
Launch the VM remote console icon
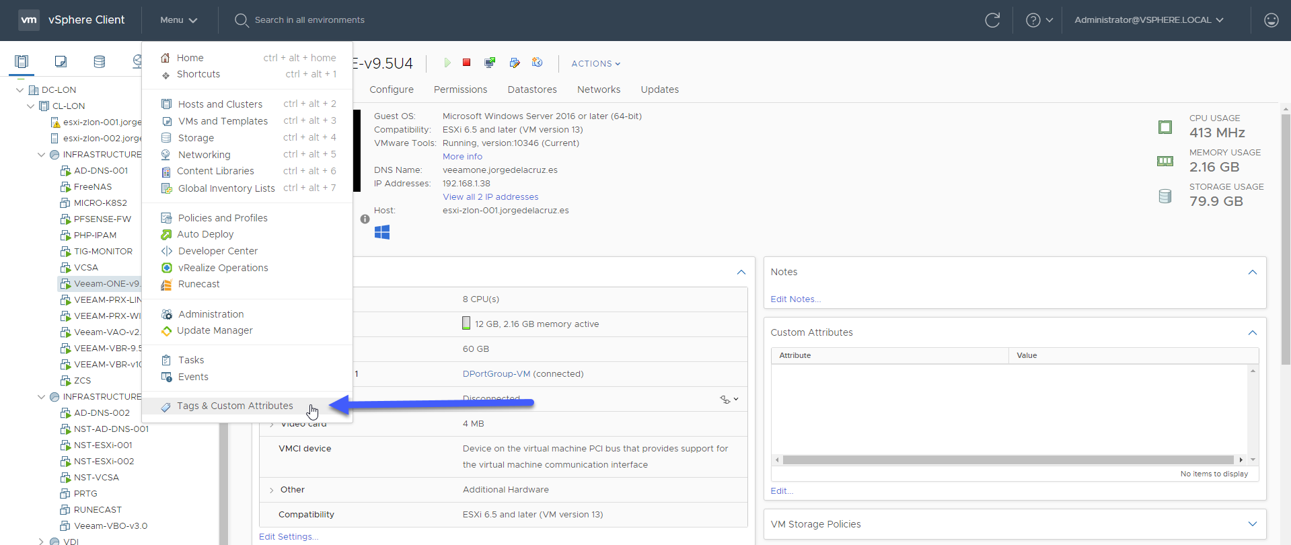click(490, 63)
